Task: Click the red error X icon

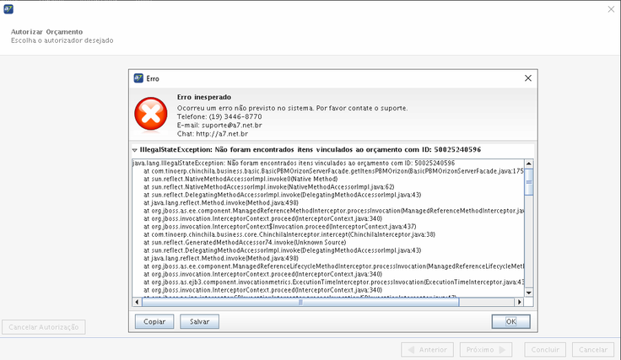Action: 152,113
